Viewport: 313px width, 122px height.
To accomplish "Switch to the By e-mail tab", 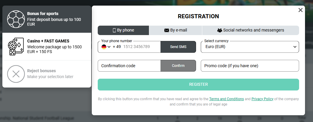I will [x=176, y=30].
